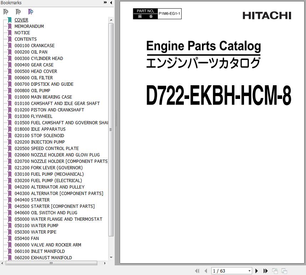The image size is (306, 275).
Task: Open bookmark "000600 OIL FILTER"
Action: point(33,78)
